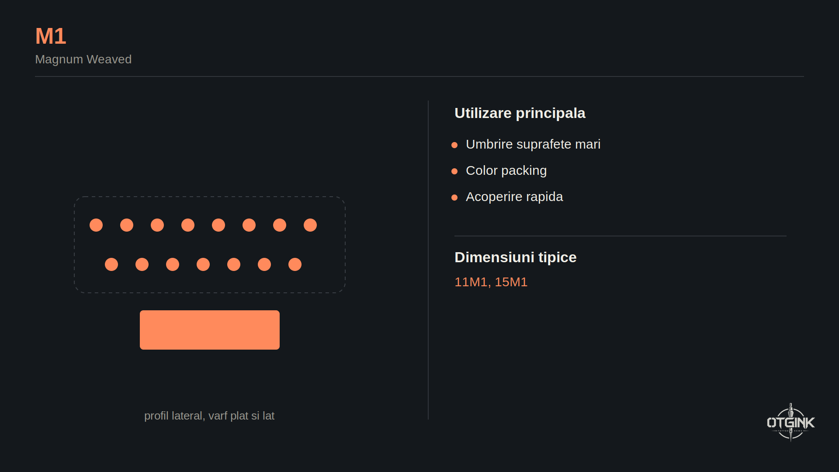This screenshot has height=472, width=839.
Task: Select the Magnum Weaved subtitle
Action: (83, 59)
